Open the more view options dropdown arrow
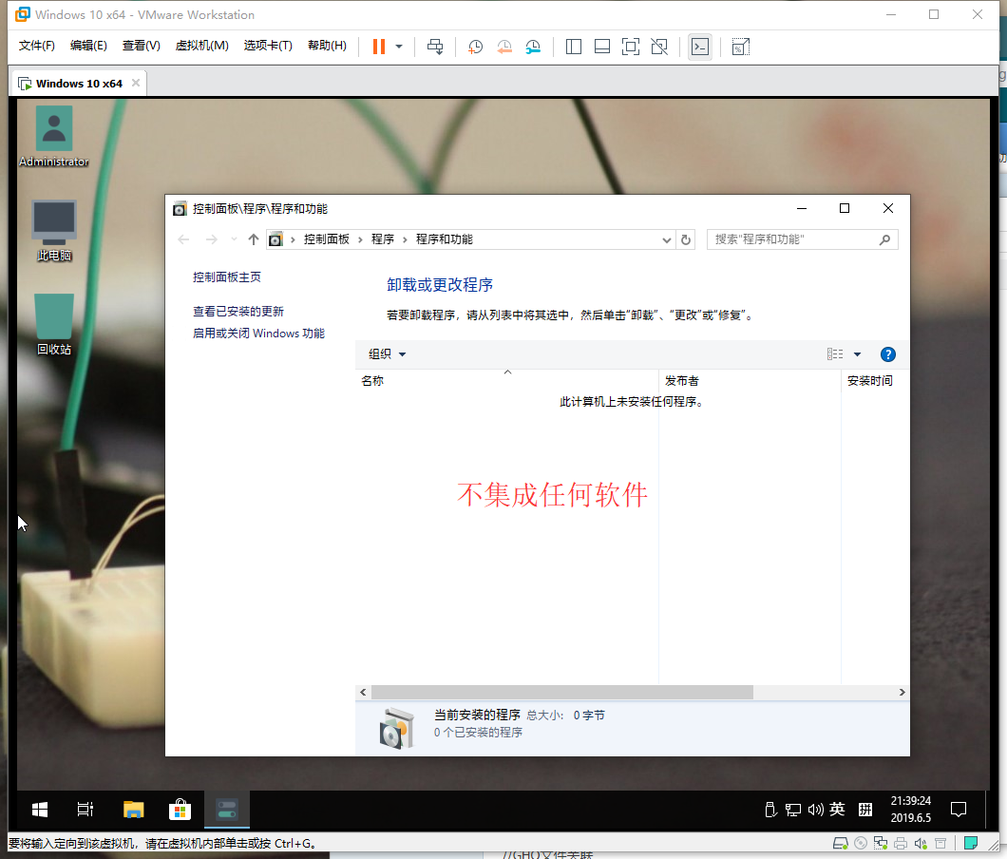1007x859 pixels. click(x=857, y=354)
